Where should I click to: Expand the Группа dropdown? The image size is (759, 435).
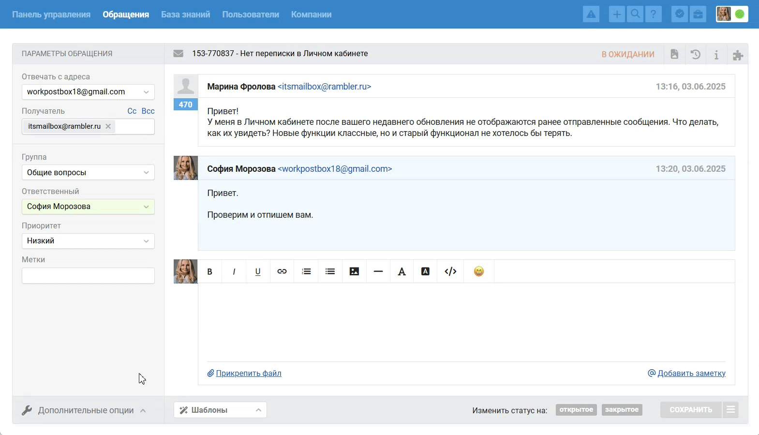pyautogui.click(x=88, y=173)
